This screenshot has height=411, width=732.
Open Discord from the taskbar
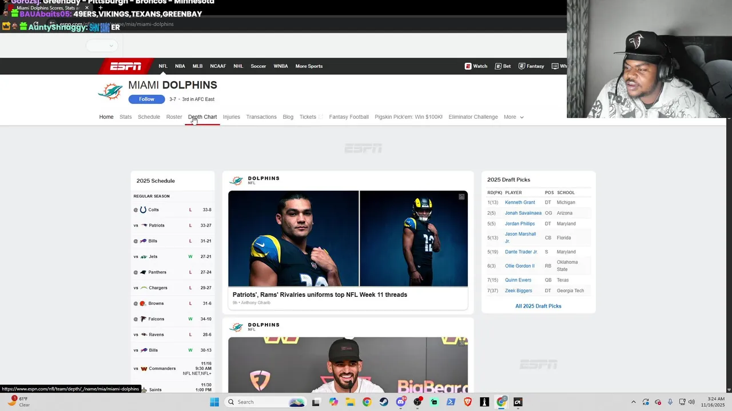(401, 402)
